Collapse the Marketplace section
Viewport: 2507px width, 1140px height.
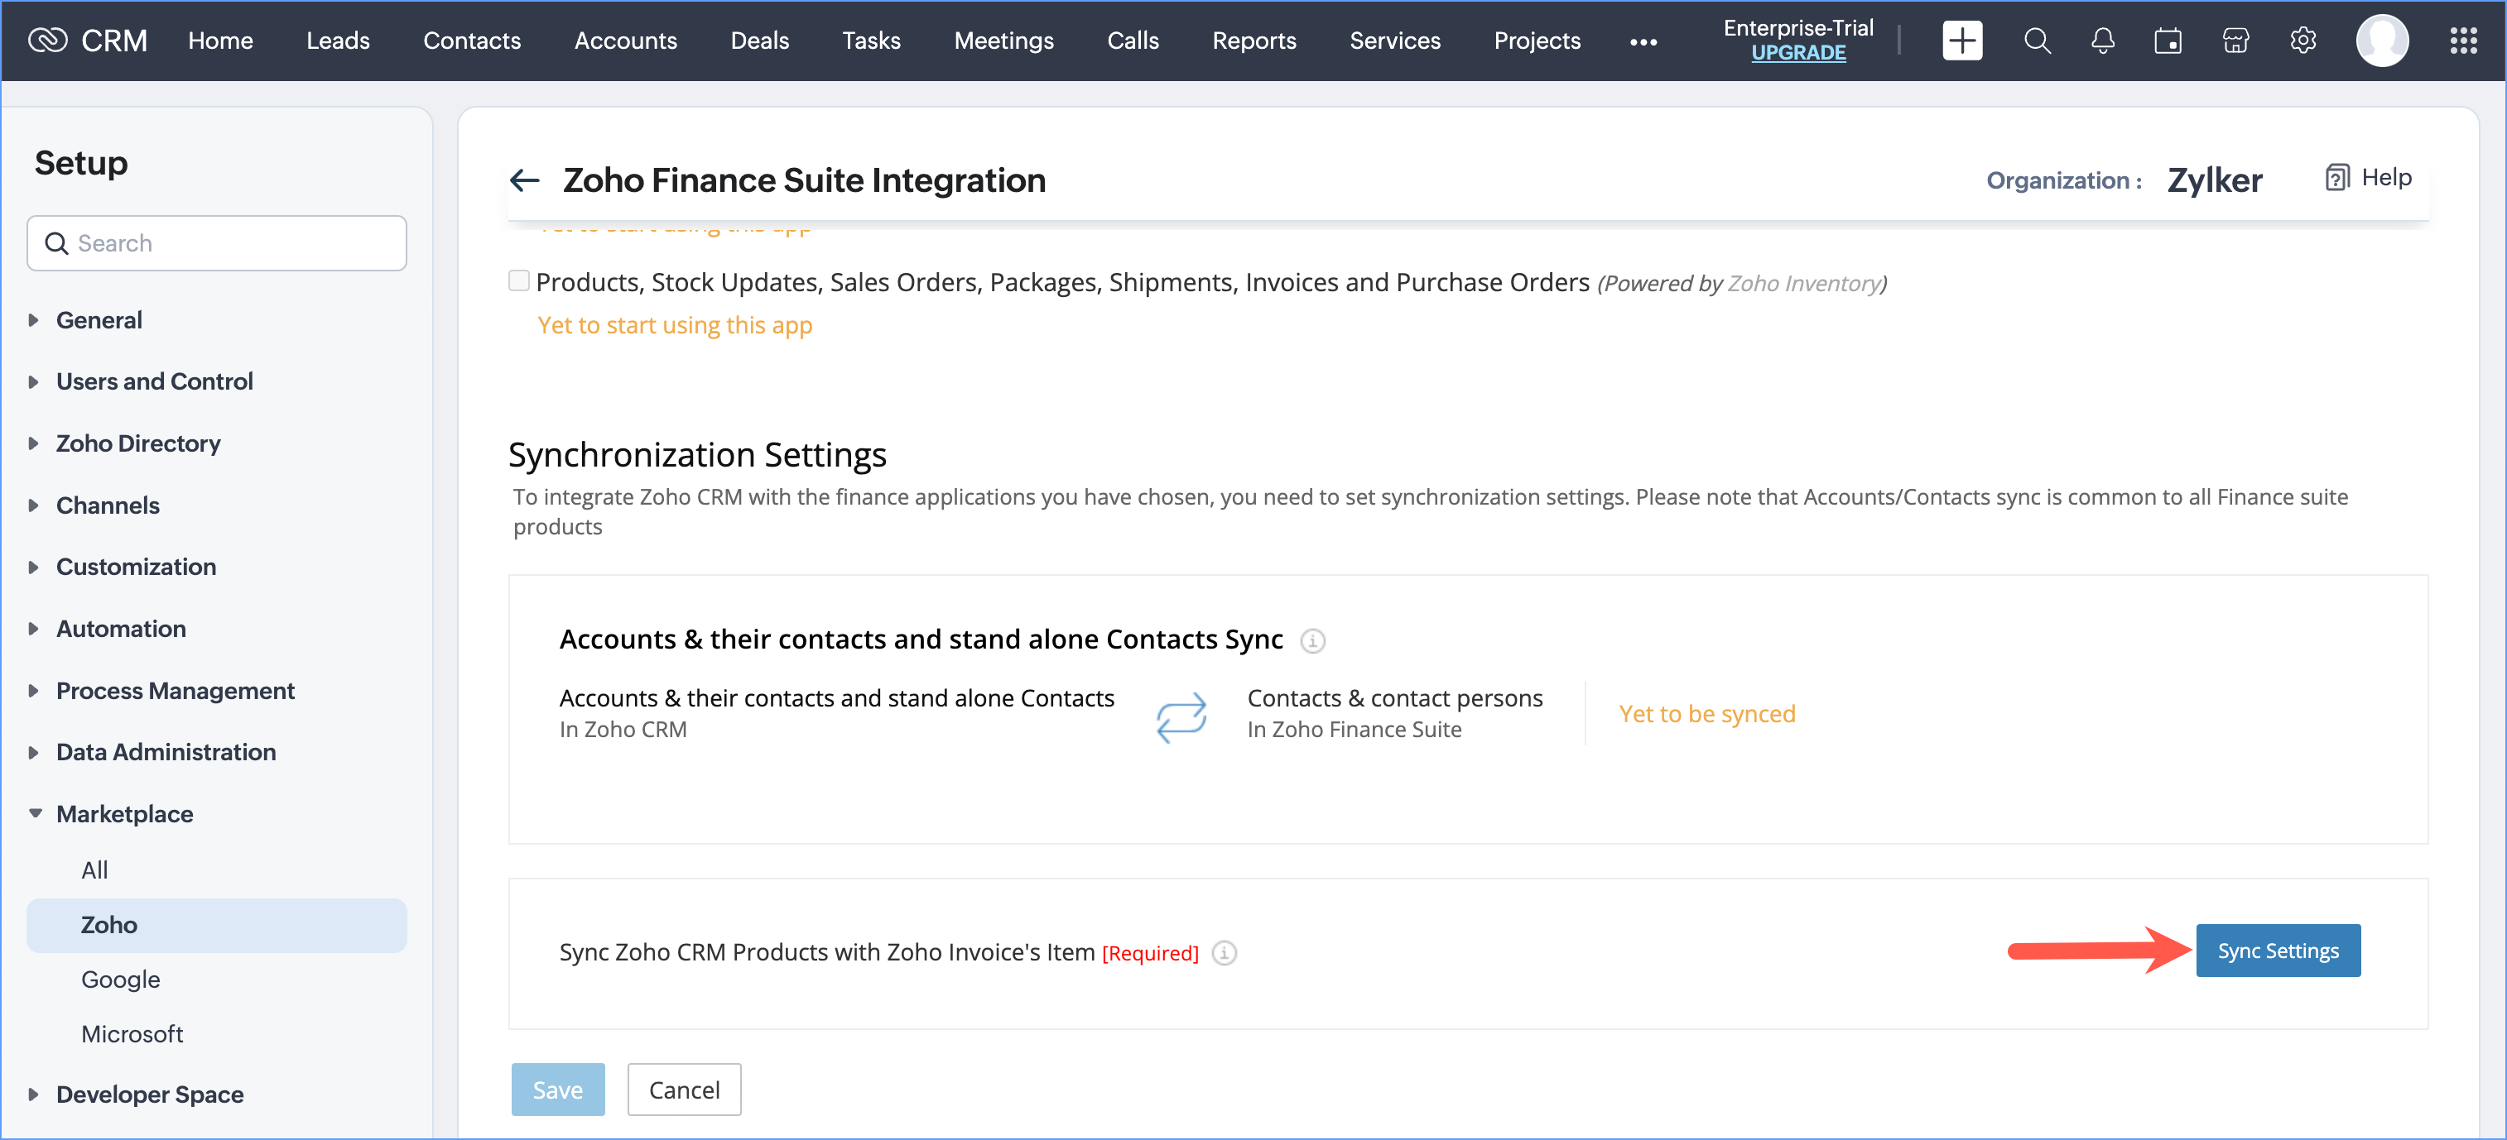pos(124,813)
